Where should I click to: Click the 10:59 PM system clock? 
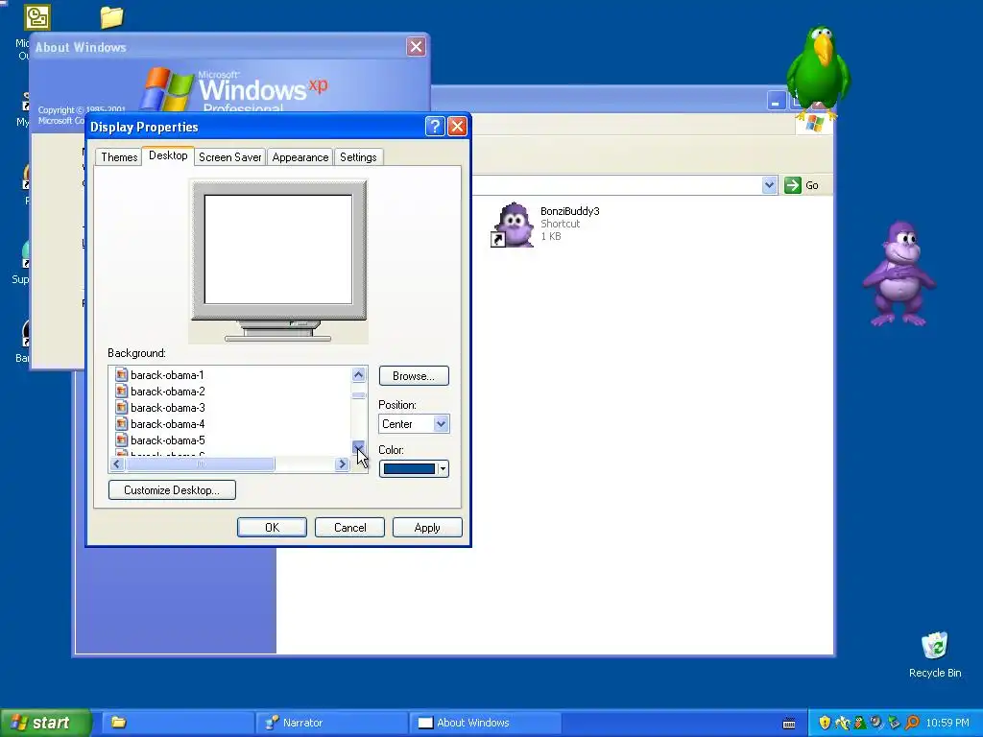pos(947,723)
